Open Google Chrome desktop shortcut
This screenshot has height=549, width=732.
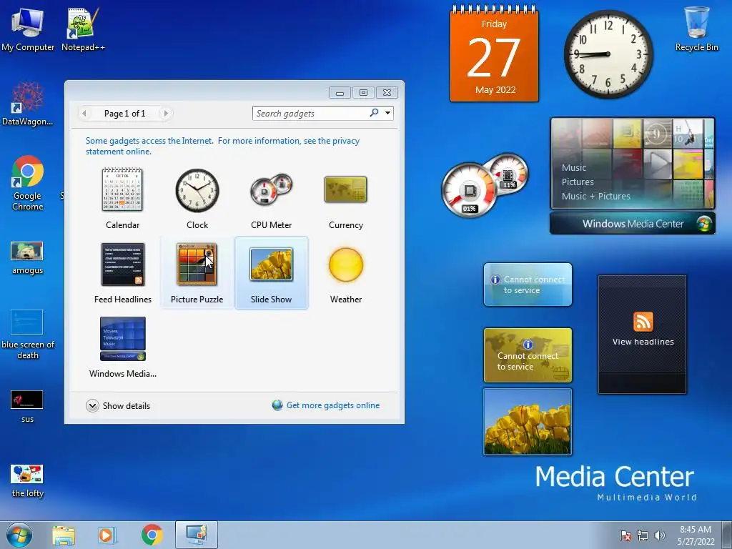tap(28, 183)
